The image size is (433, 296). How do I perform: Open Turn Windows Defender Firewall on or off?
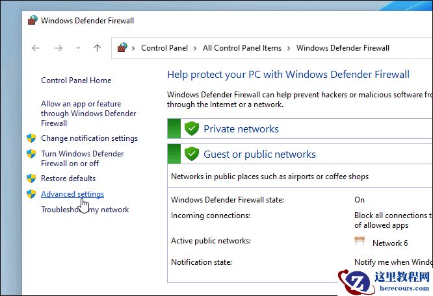(83, 158)
